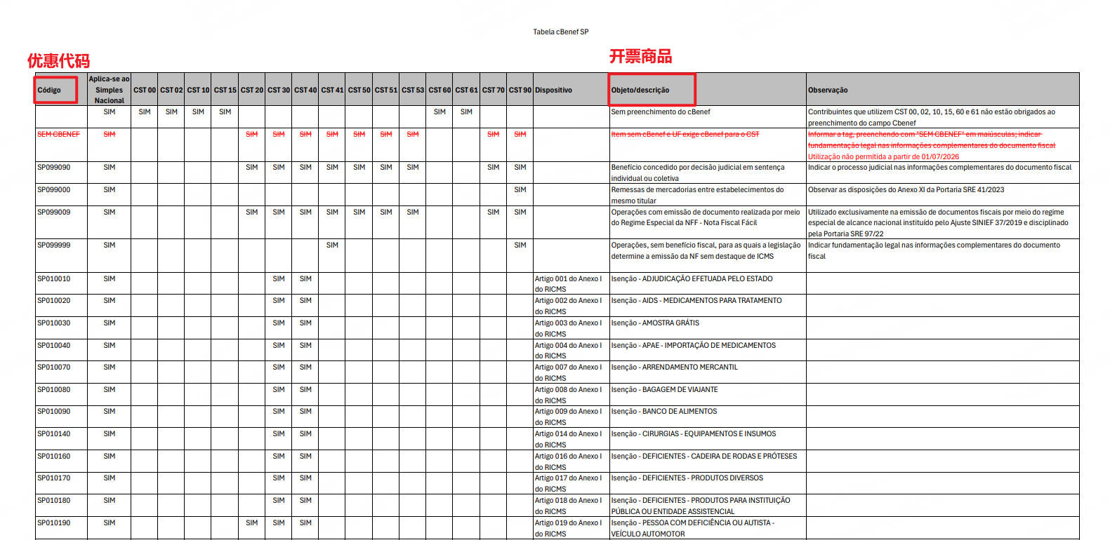Click the Tabela cBenef SP title
This screenshot has width=1110, height=540.
(x=560, y=32)
